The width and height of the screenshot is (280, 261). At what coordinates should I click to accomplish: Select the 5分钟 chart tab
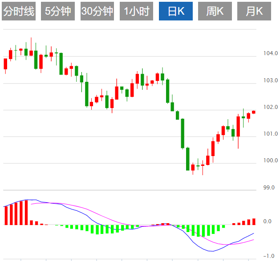58,12
